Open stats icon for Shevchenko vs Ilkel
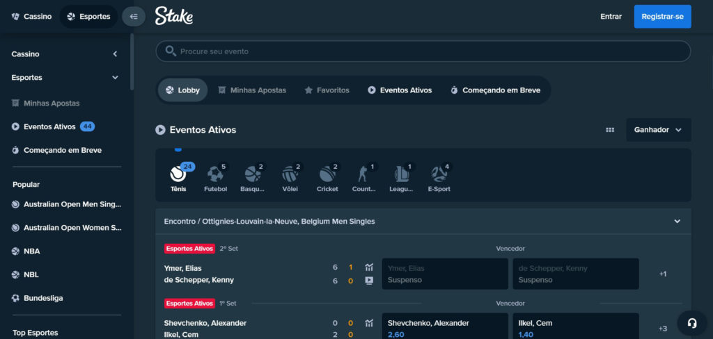 coord(369,323)
